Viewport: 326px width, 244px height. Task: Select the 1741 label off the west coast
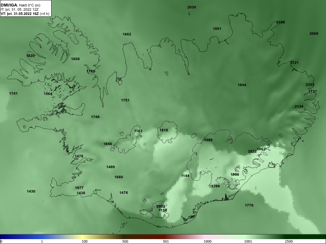[13, 94]
